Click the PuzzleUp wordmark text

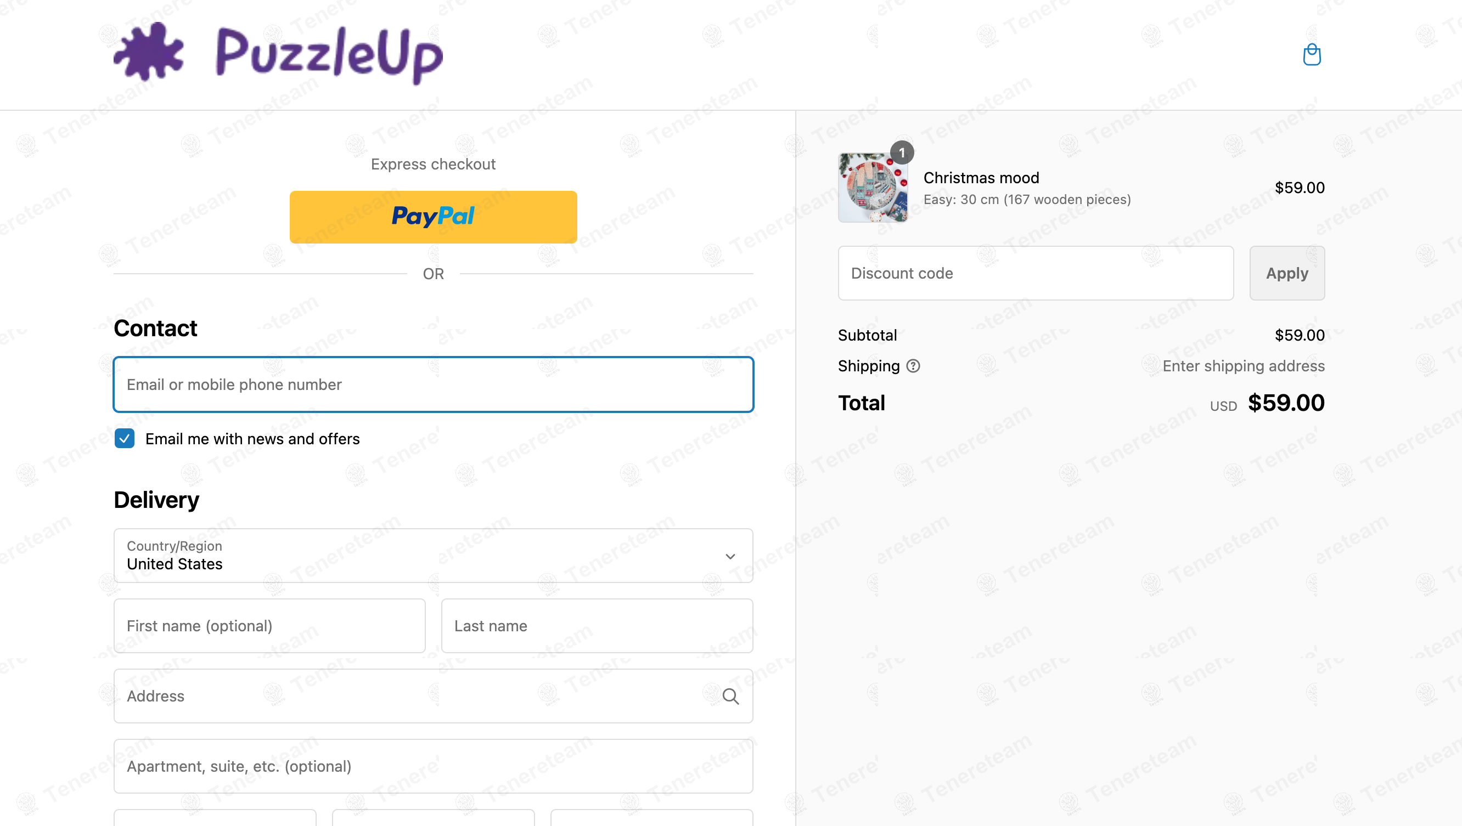pos(329,55)
